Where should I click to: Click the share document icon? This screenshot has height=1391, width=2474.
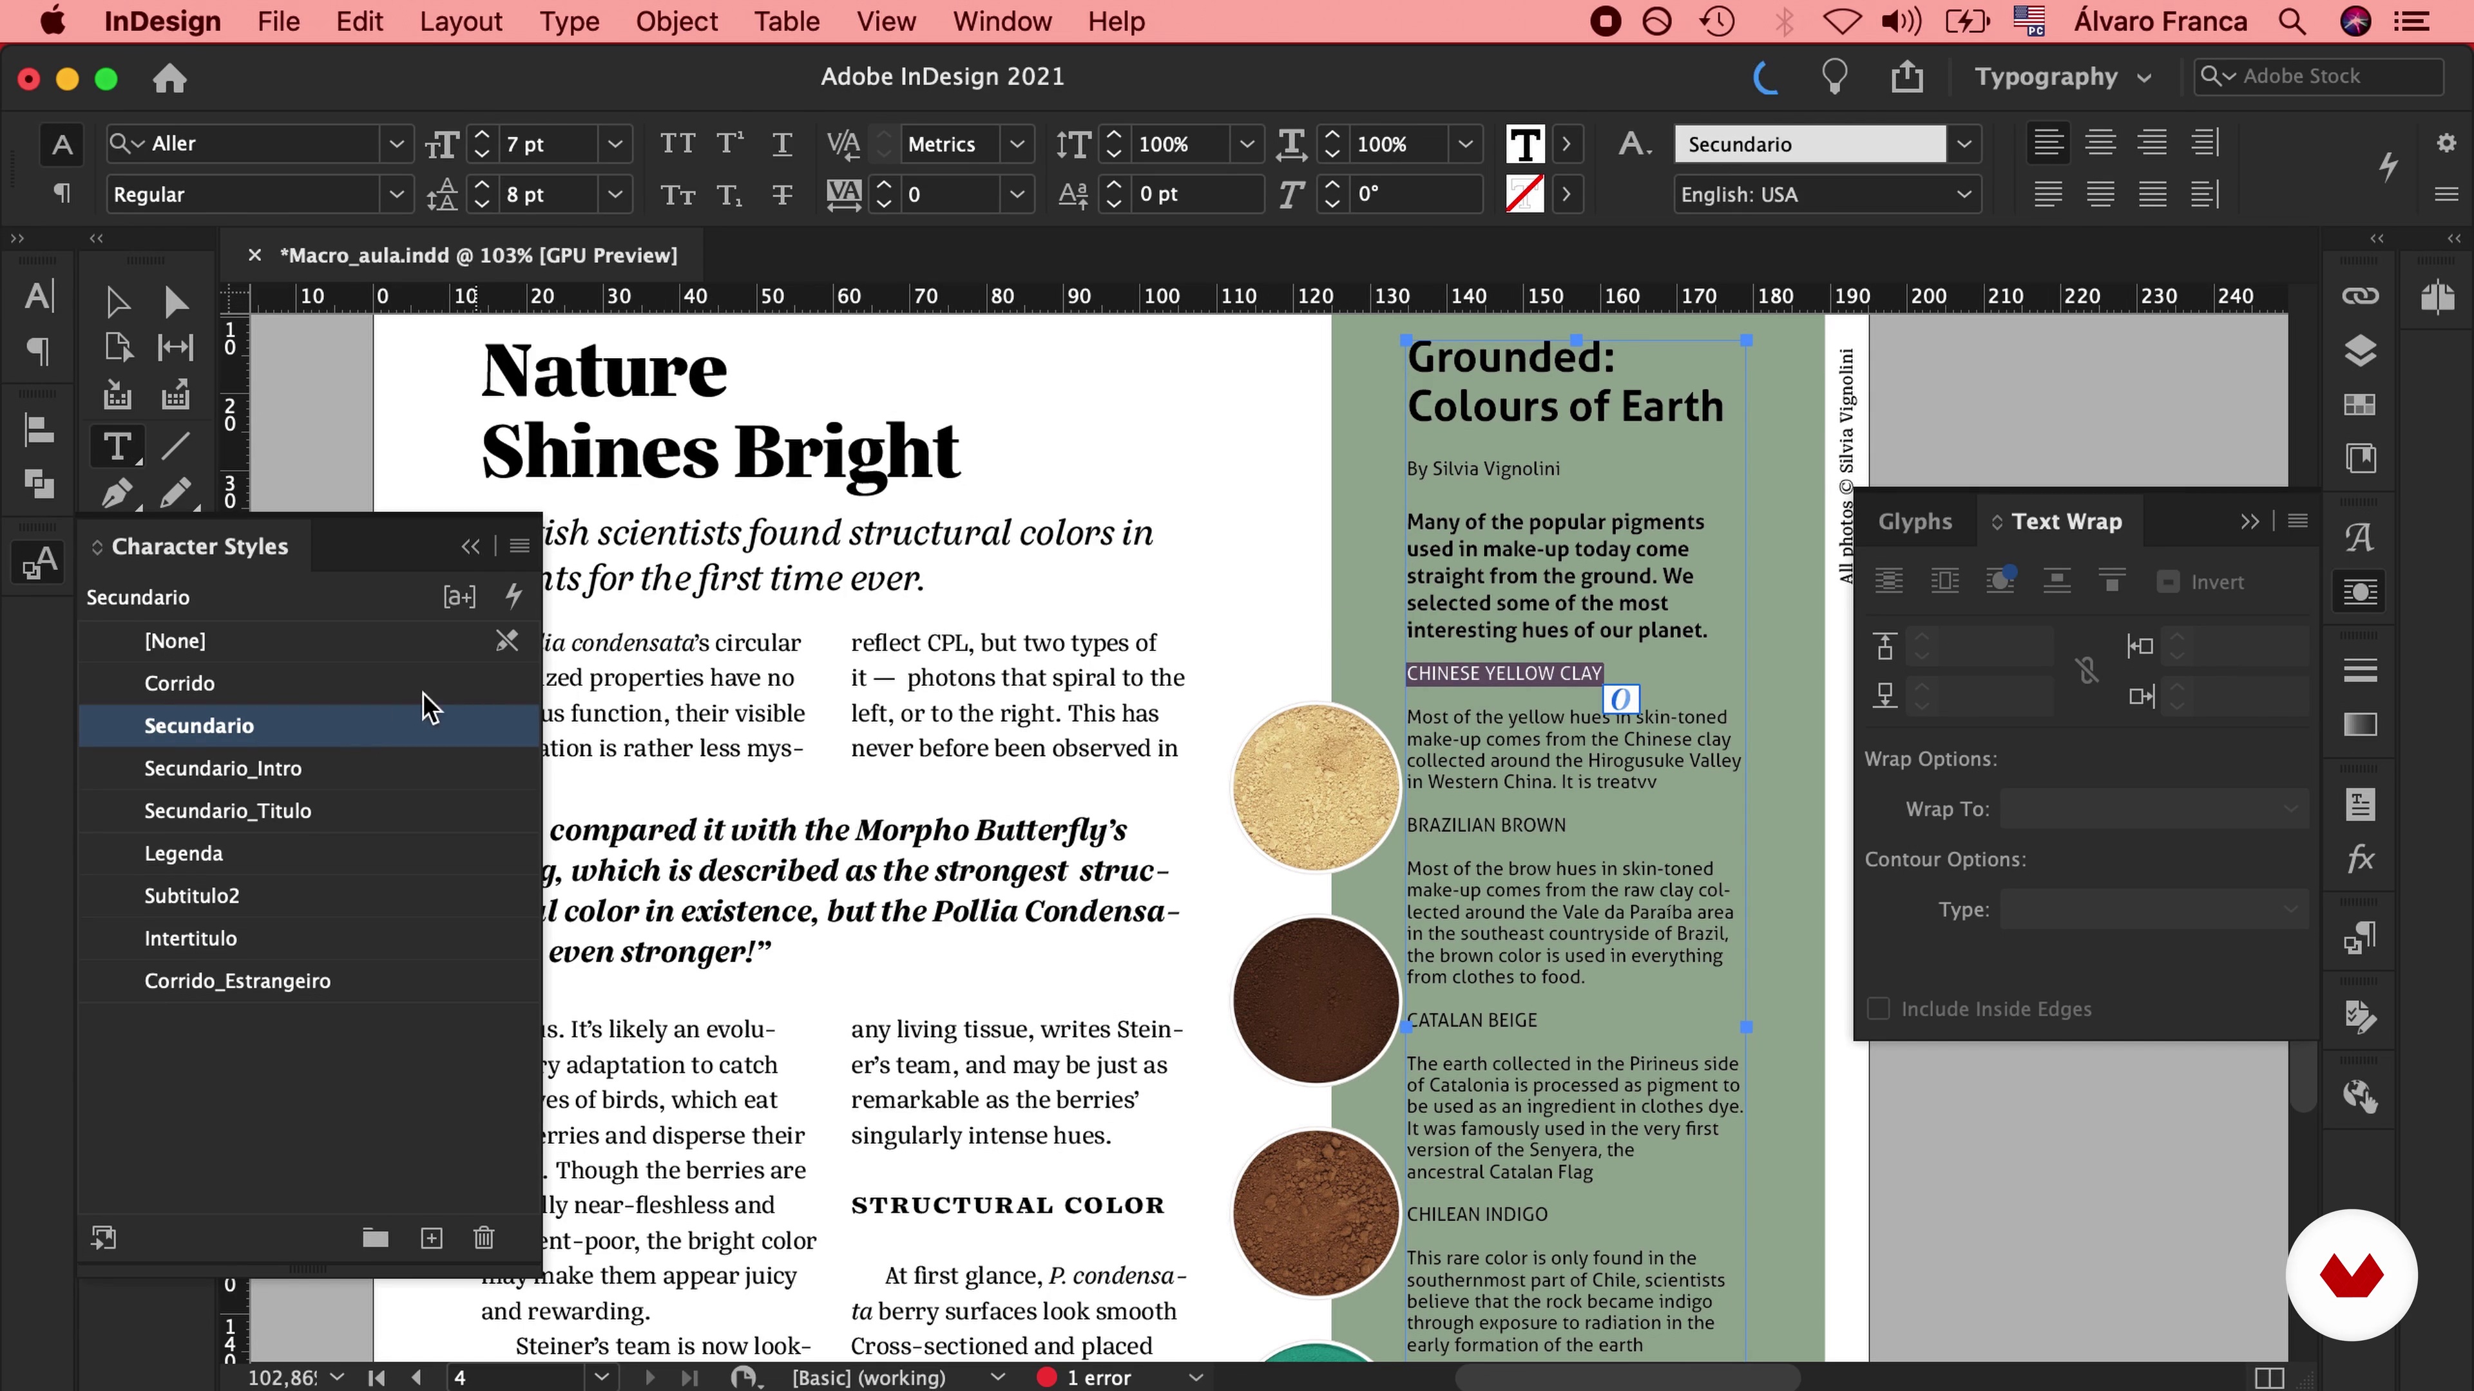pyautogui.click(x=1907, y=77)
